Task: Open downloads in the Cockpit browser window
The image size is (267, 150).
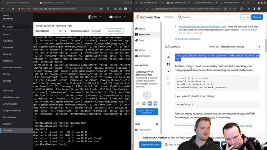Action: click(115, 9)
